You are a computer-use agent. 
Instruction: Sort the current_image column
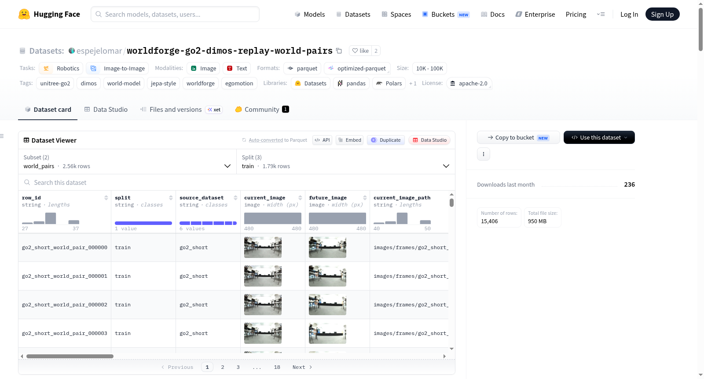(x=300, y=198)
